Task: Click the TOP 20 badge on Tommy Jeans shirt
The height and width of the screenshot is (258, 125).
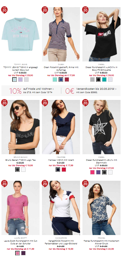Action: (4, 10)
